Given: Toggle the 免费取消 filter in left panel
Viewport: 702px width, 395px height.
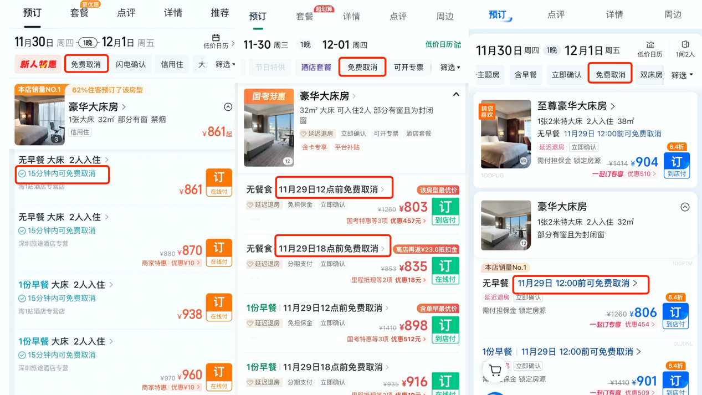Looking at the screenshot, I should pyautogui.click(x=86, y=64).
